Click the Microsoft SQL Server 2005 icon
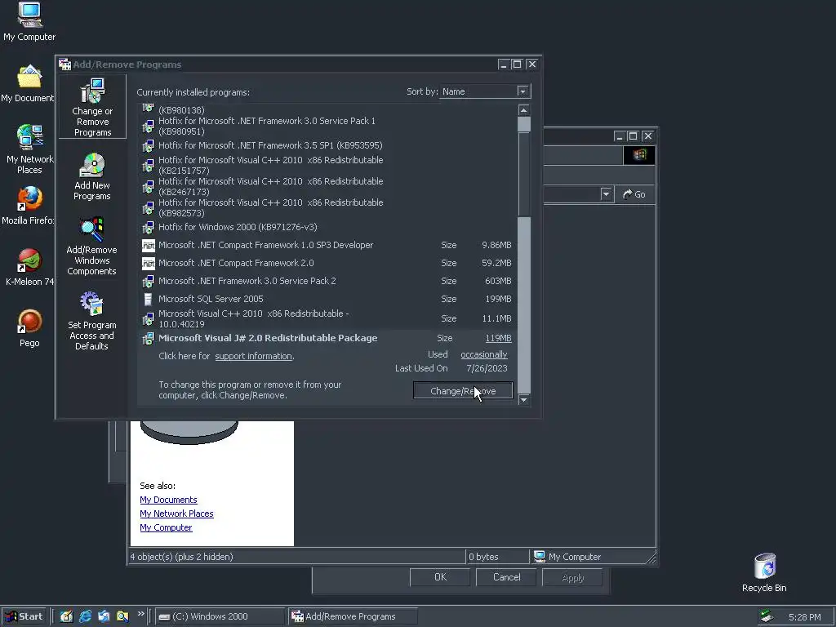Viewport: 836px width, 627px height. click(149, 299)
